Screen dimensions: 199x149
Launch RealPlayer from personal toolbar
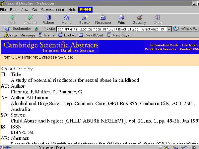(119, 35)
